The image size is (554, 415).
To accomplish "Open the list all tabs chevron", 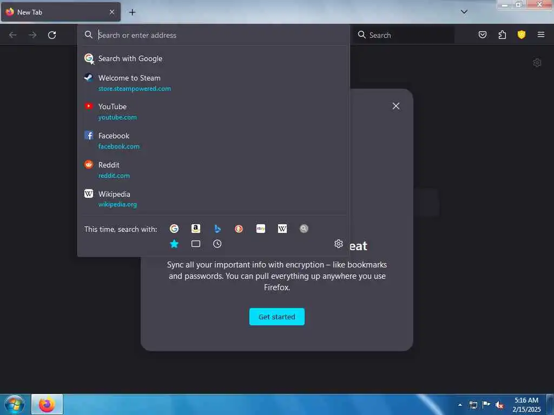I will click(x=464, y=12).
